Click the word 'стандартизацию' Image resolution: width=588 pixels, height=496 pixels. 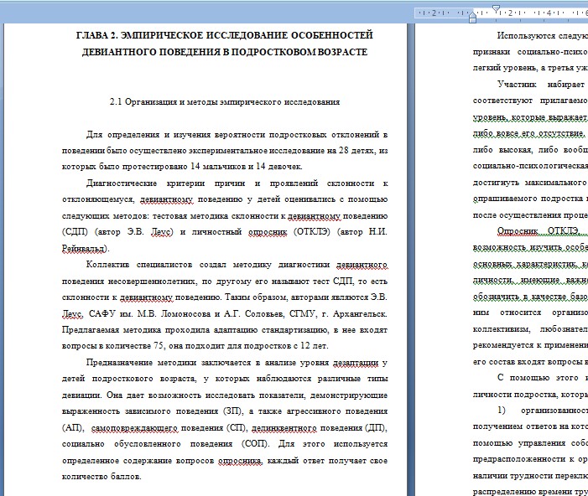[x=294, y=330]
